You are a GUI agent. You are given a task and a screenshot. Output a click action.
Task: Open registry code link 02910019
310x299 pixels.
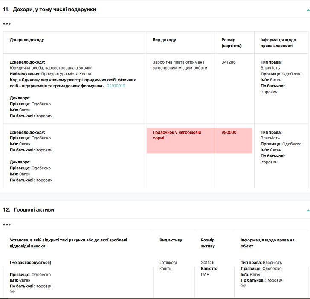pos(116,86)
